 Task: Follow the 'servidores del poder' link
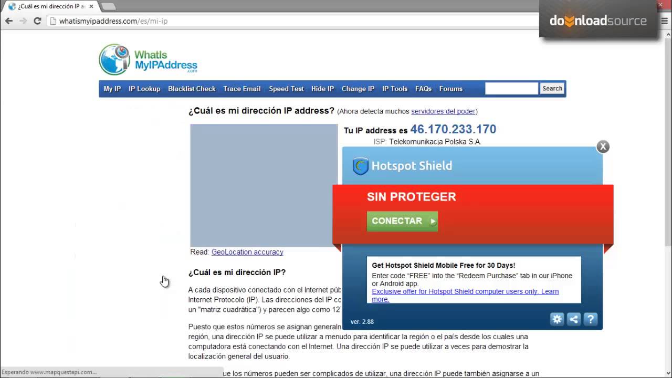coord(443,111)
